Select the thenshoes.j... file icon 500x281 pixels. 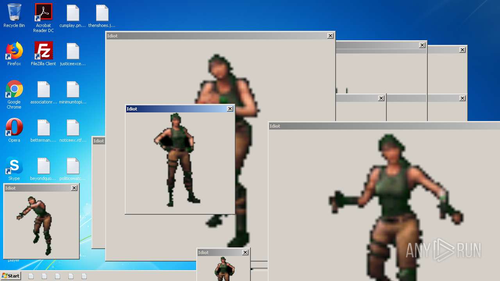click(x=102, y=16)
